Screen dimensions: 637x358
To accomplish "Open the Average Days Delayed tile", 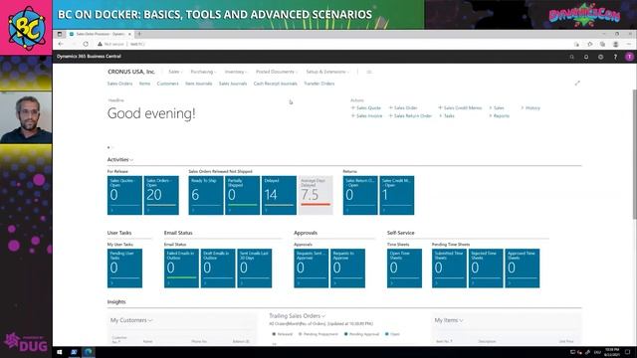I will 316,195.
